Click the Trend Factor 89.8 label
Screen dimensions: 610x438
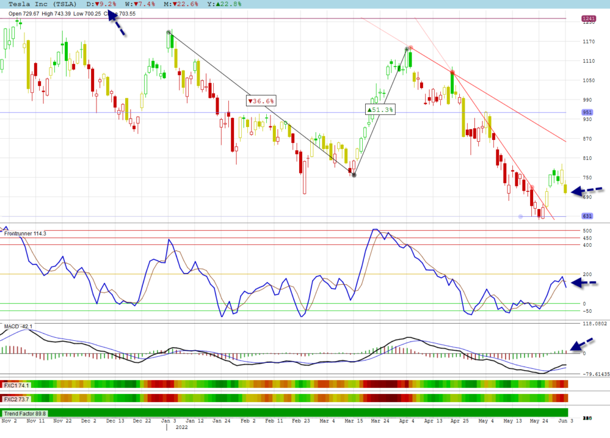25,414
